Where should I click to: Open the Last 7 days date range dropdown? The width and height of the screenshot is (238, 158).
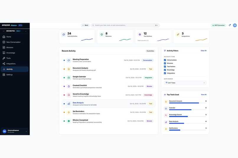(x=185, y=83)
